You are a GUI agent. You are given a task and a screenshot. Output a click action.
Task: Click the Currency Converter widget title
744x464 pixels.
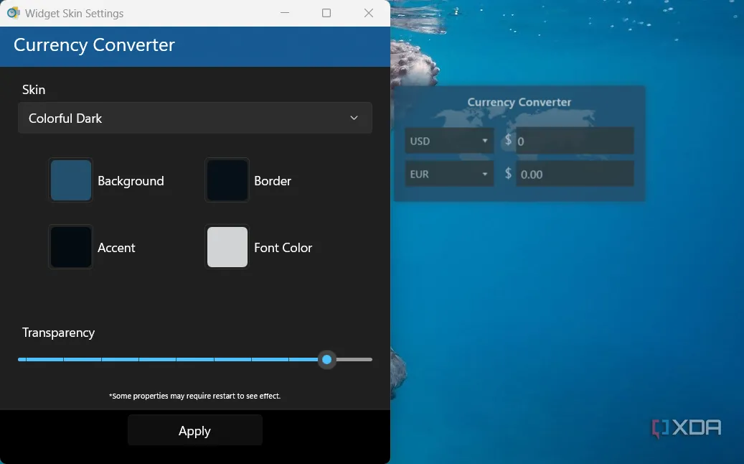tap(519, 102)
